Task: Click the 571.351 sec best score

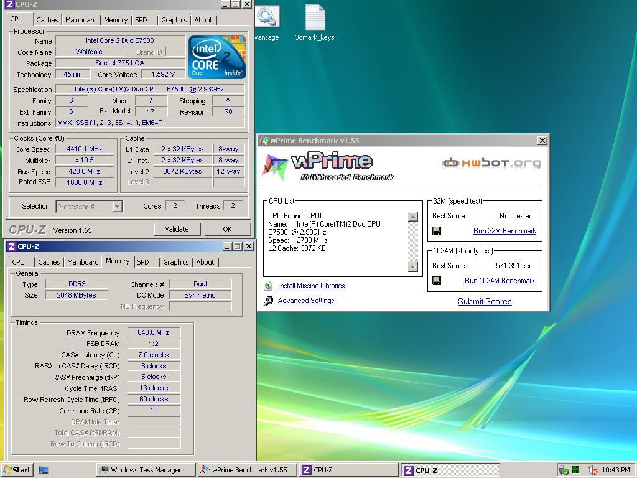Action: point(514,266)
